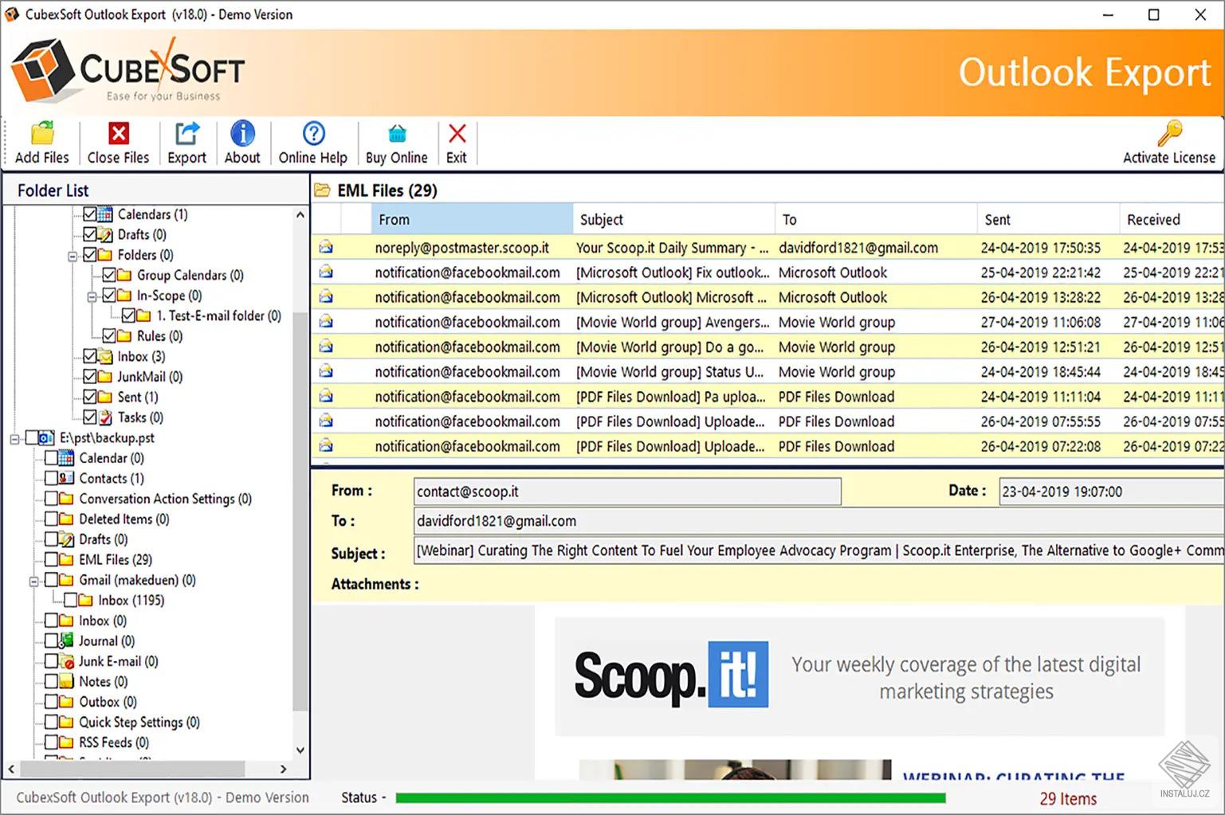Viewport: 1225px width, 815px height.
Task: Collapse the In-Scope (0) tree node
Action: [x=92, y=296]
